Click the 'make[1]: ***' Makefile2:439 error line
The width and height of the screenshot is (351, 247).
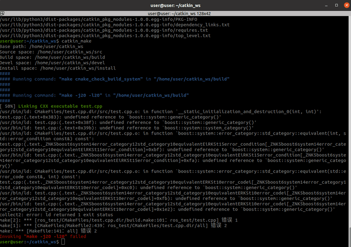pyautogui.click(x=113, y=225)
